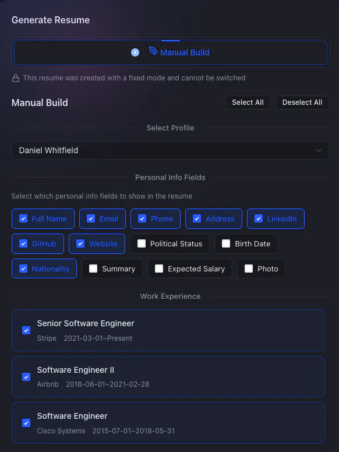Expand profile list using chevron arrow
Screen dimensions: 339x452
319,150
